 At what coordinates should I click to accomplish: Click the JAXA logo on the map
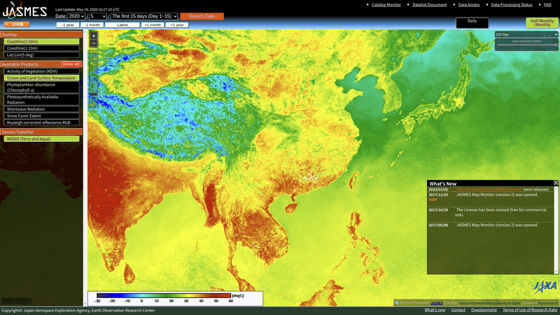(545, 286)
